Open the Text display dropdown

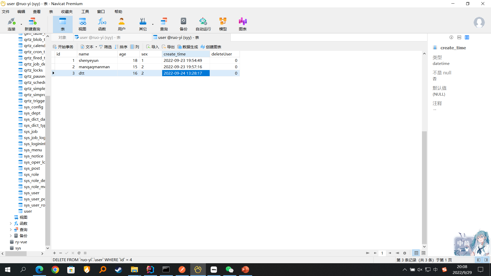tap(89, 47)
